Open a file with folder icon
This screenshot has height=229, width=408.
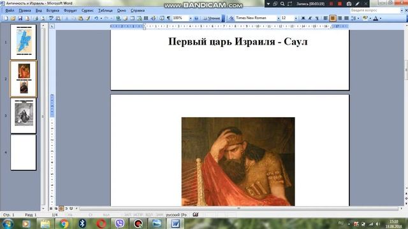pos(13,18)
